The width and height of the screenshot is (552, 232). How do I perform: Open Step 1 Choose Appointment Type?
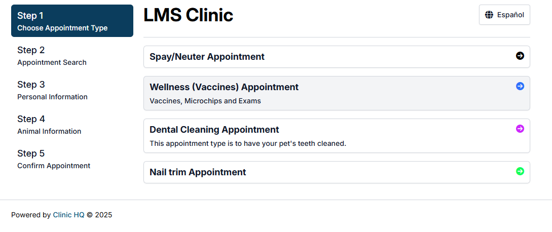(x=72, y=21)
